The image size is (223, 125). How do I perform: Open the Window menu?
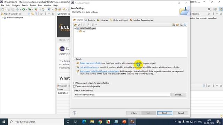point(47,6)
